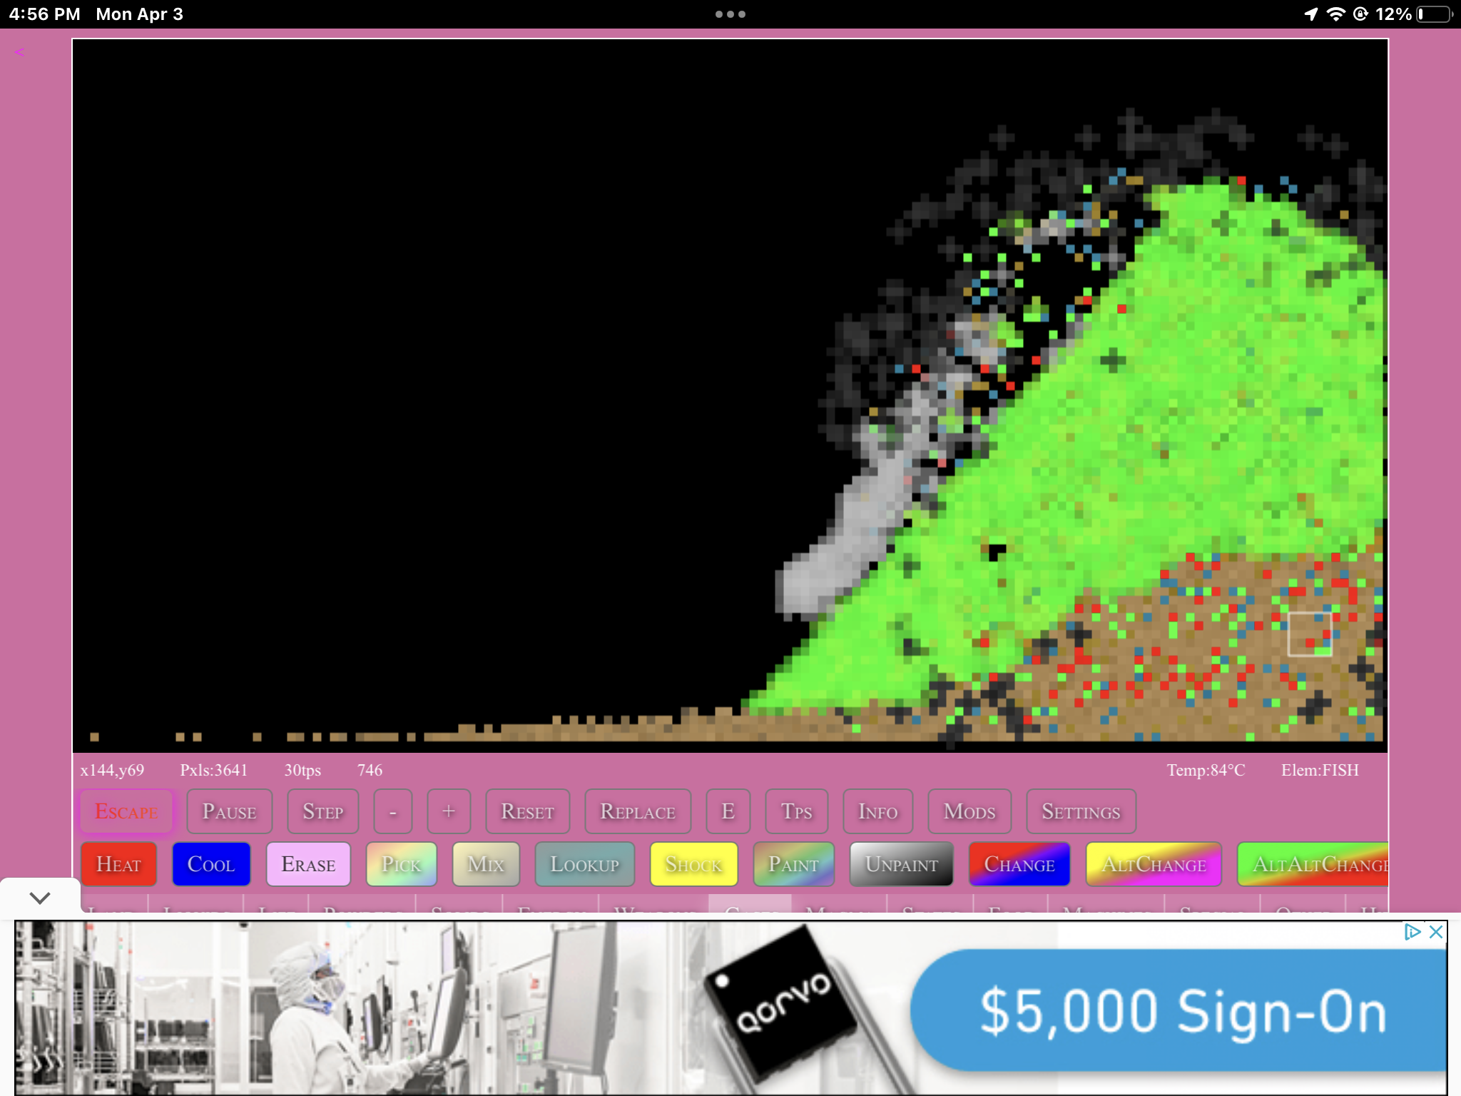This screenshot has height=1096, width=1461.
Task: Select the rainbow Paint color tool
Action: click(793, 864)
